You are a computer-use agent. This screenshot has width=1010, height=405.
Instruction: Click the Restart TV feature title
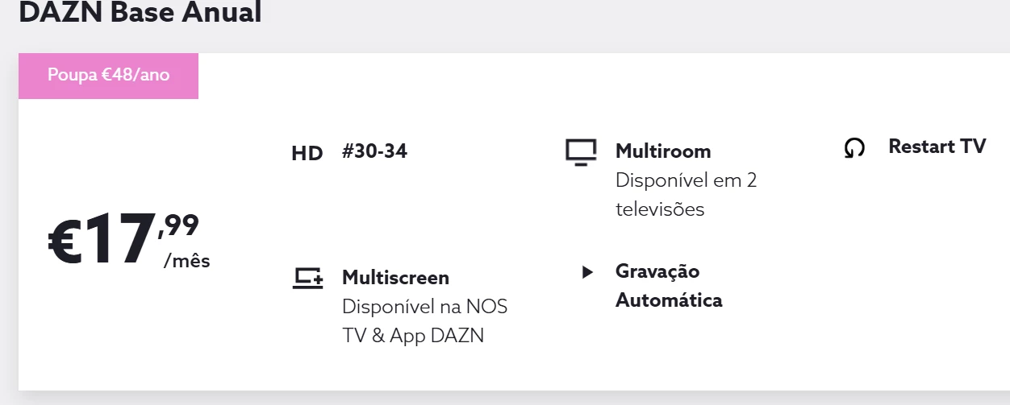click(x=937, y=147)
